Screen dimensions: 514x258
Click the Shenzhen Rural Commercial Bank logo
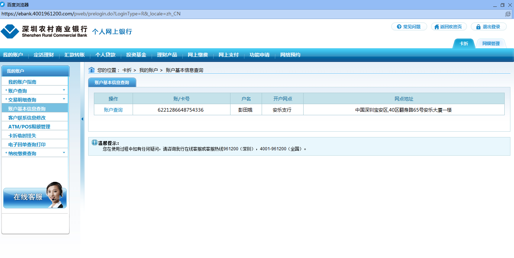click(x=44, y=31)
